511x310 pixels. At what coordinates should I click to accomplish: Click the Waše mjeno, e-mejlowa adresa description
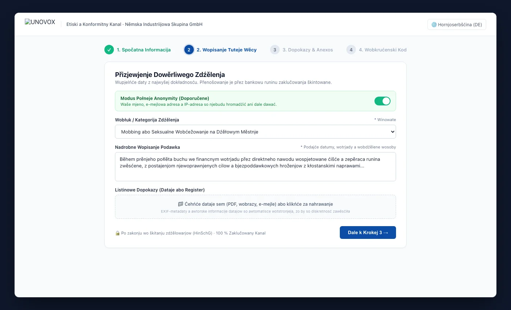(x=199, y=104)
